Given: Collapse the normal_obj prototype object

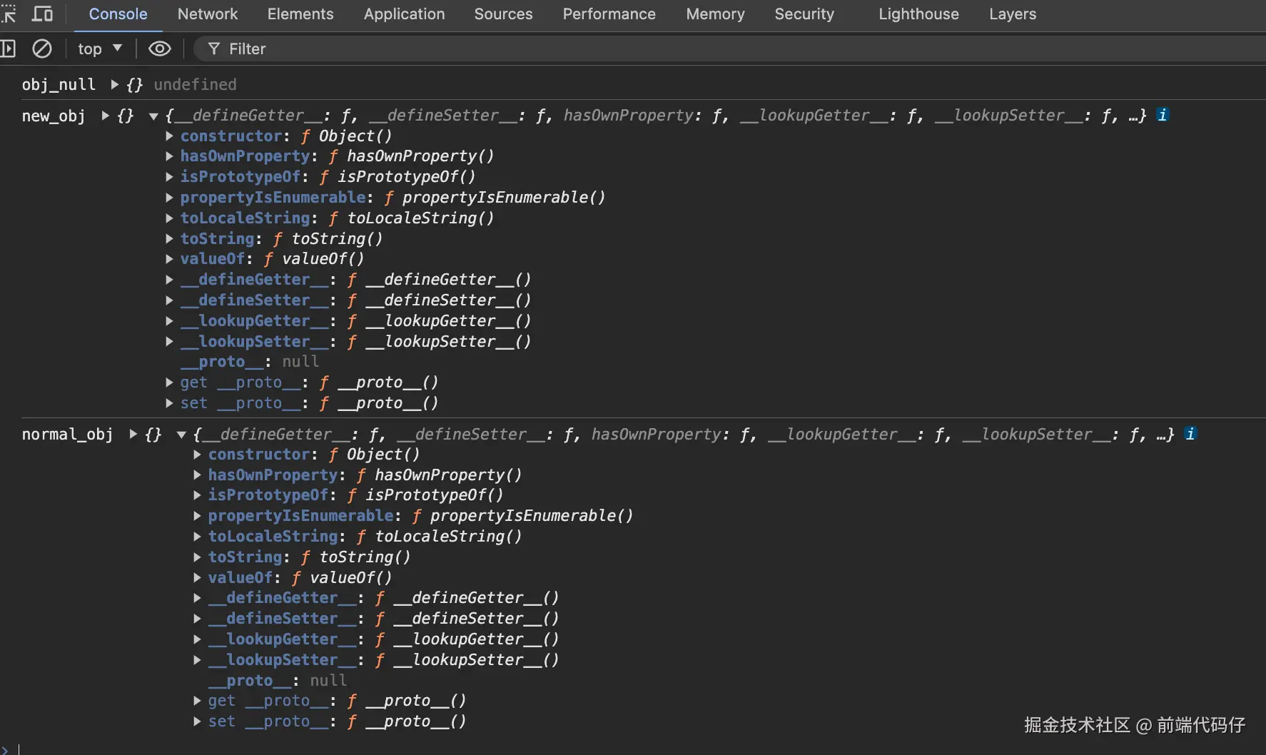Looking at the screenshot, I should coord(181,434).
